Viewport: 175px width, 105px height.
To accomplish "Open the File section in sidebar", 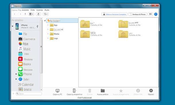I will (x=23, y=34).
